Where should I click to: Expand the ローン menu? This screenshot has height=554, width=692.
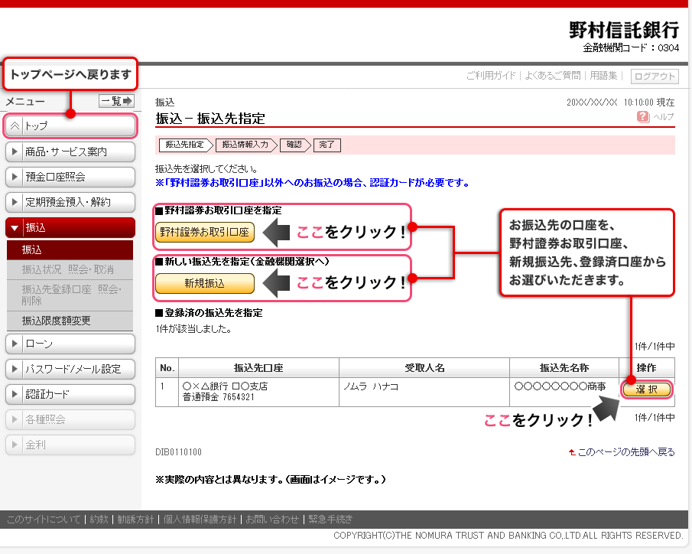click(x=70, y=344)
